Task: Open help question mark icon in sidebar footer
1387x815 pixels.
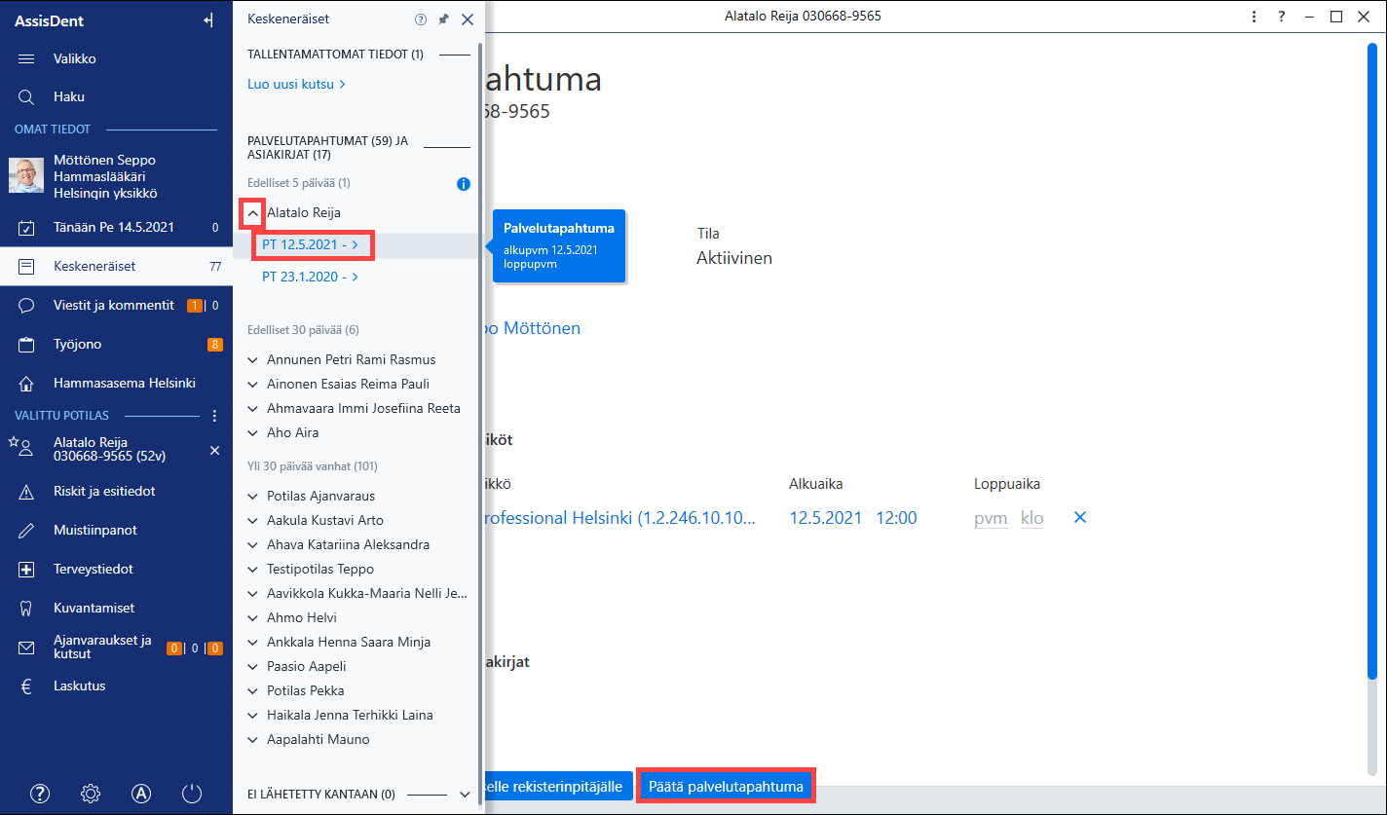Action: pyautogui.click(x=40, y=793)
